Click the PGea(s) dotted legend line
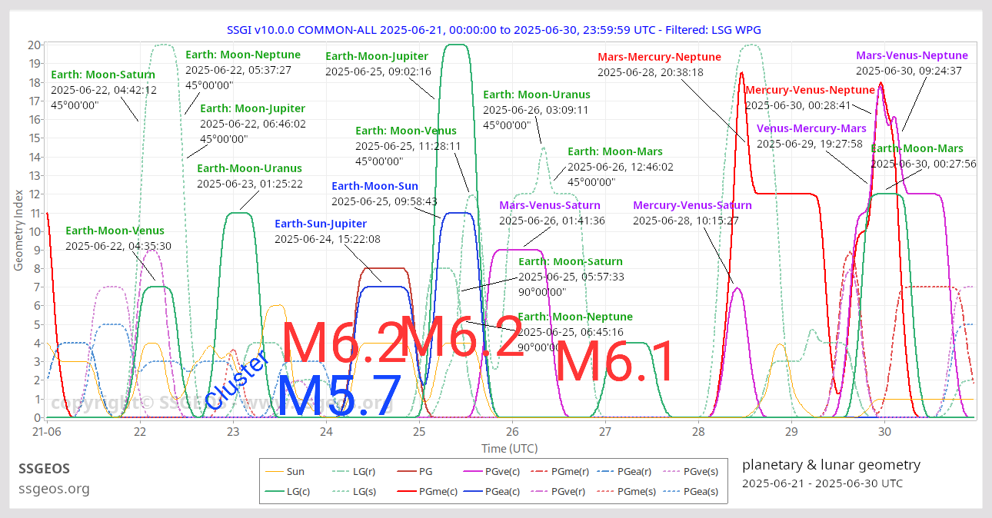 click(x=674, y=492)
